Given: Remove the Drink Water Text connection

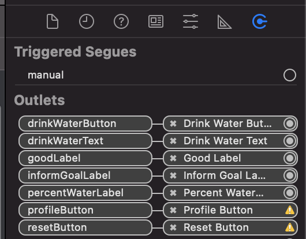Looking at the screenshot, I should tap(173, 141).
